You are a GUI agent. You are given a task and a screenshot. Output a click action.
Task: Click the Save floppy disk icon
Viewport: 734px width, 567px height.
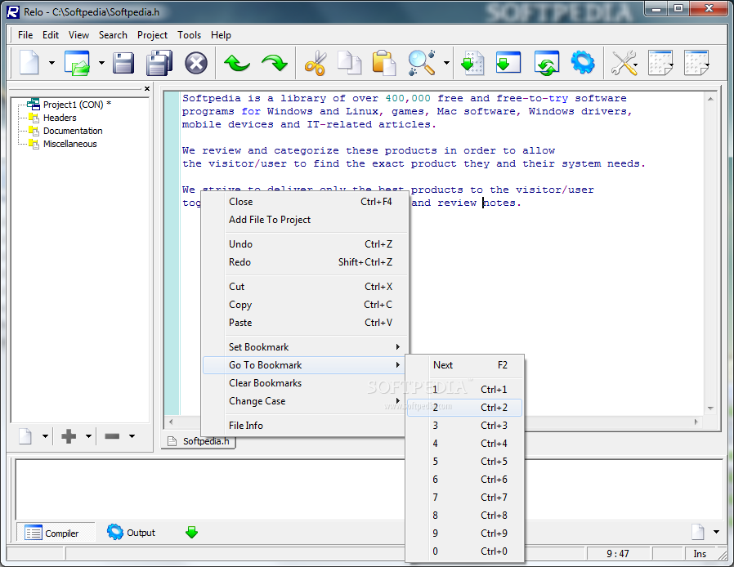click(x=123, y=63)
